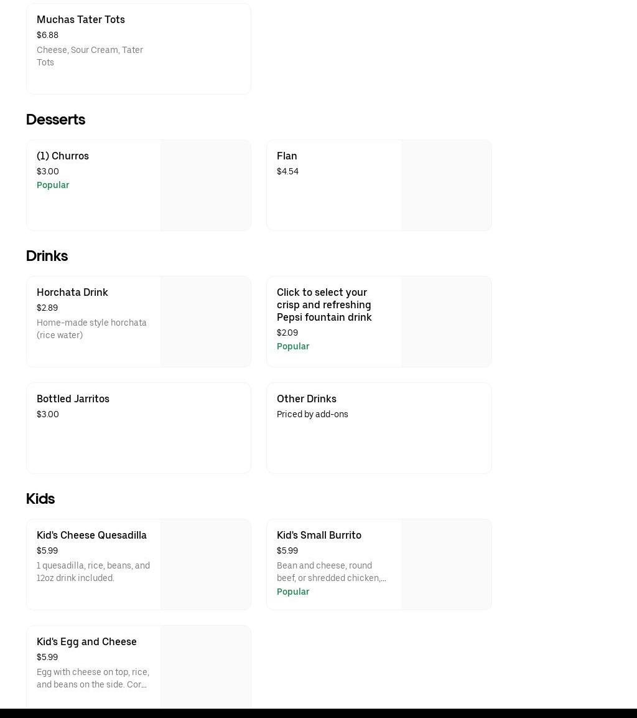Click the Kid's Small Burrito image thumbnail
Screen dimensions: 637x718
(x=446, y=564)
